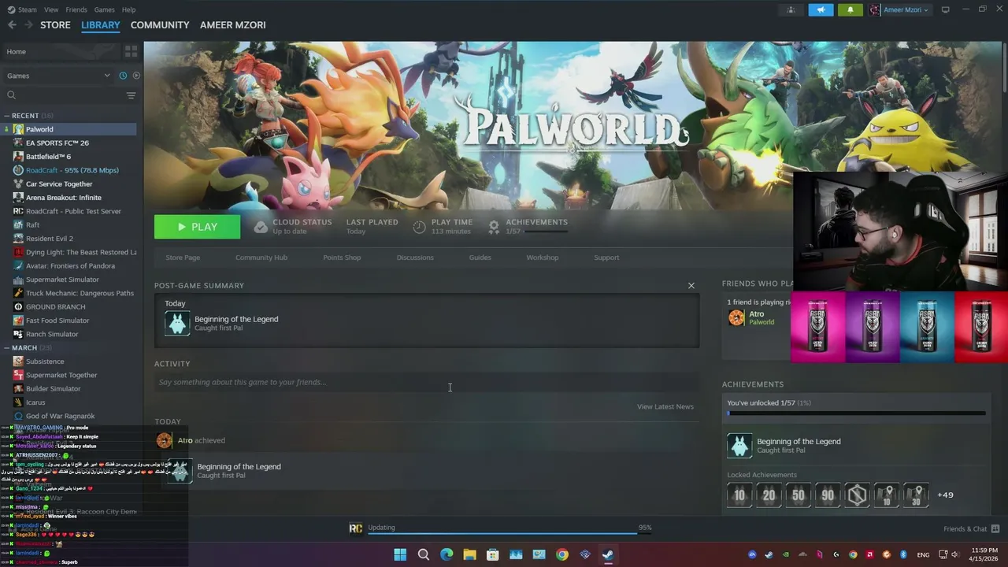The width and height of the screenshot is (1008, 567).
Task: Open the Help menu
Action: point(128,9)
